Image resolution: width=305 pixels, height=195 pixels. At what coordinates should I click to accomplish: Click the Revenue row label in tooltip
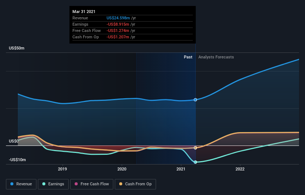tap(80, 18)
